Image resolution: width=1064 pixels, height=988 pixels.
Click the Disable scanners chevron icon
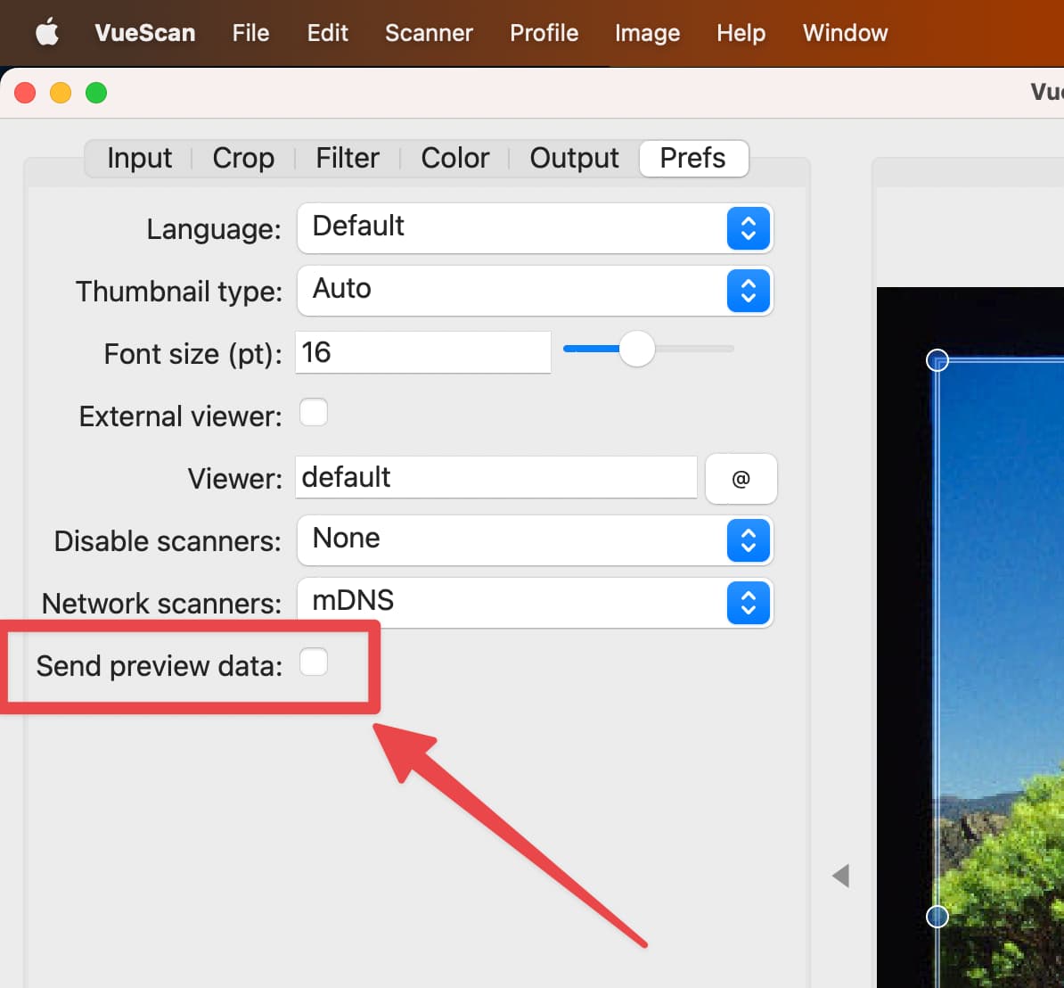coord(748,540)
